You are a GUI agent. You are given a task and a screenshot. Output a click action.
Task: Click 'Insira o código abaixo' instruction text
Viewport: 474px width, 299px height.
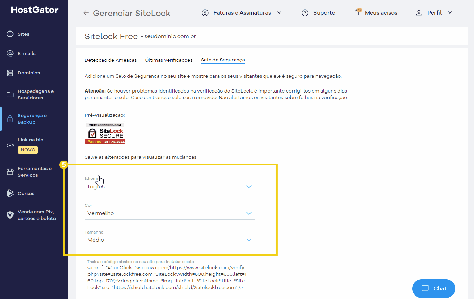141,261
